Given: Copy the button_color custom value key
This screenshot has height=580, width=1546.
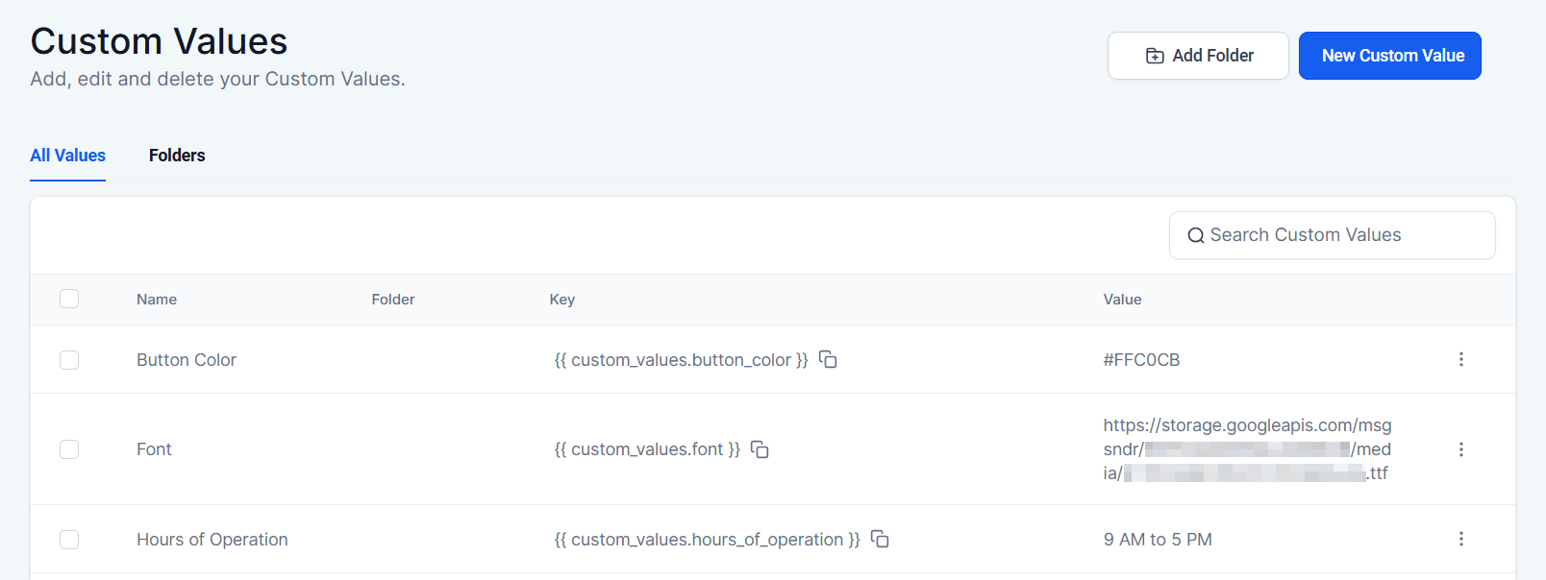Looking at the screenshot, I should point(828,359).
